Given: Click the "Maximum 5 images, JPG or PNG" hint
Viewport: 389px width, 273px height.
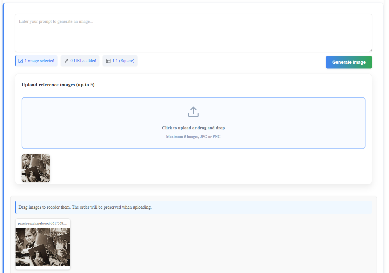Looking at the screenshot, I should (x=193, y=136).
